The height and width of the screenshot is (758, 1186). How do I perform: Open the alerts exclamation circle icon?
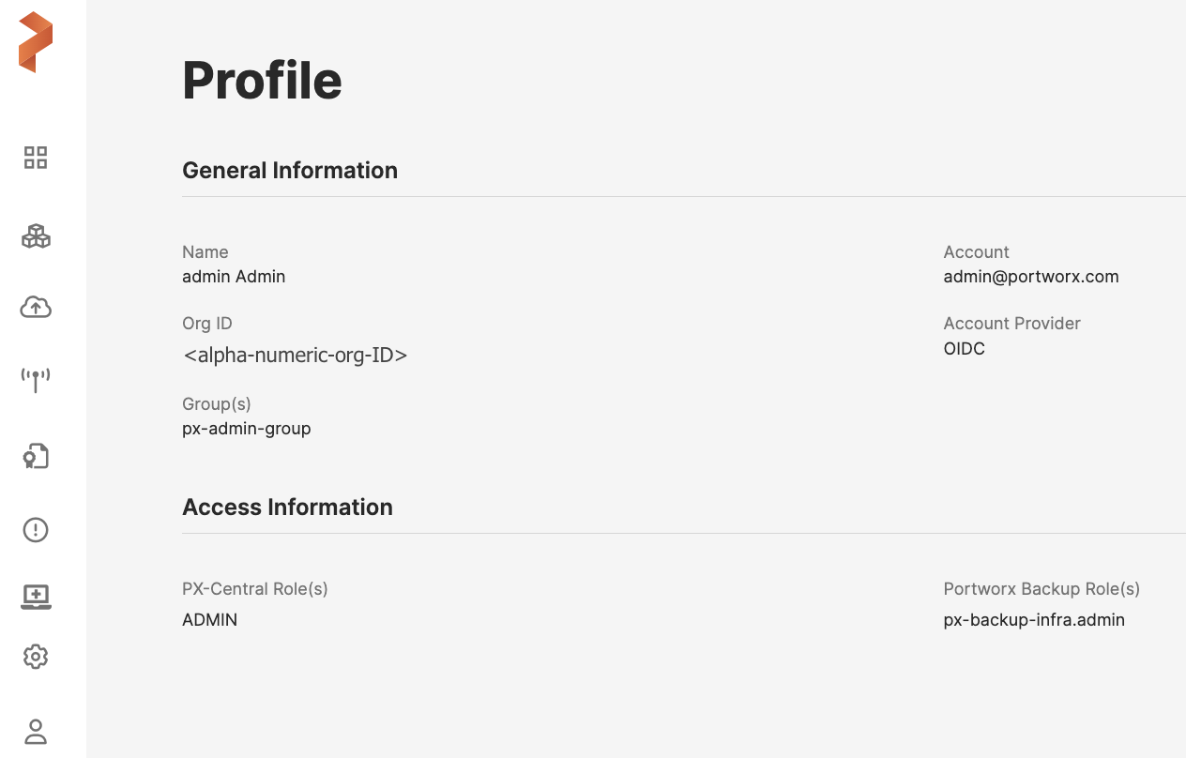(36, 530)
